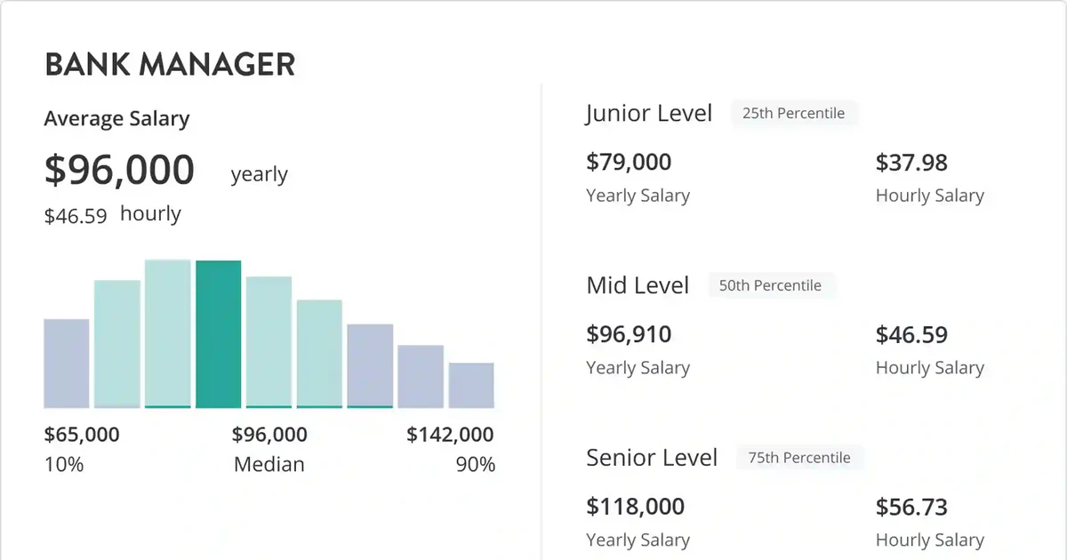The width and height of the screenshot is (1067, 560).
Task: Click the 50th Percentile badge
Action: pyautogui.click(x=771, y=286)
